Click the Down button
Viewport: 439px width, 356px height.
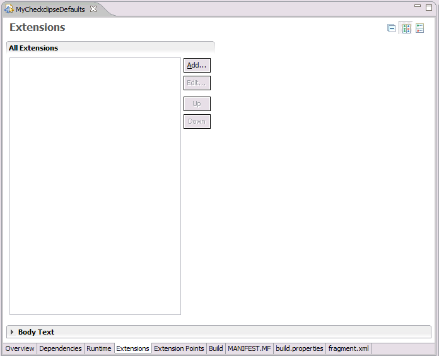click(197, 122)
